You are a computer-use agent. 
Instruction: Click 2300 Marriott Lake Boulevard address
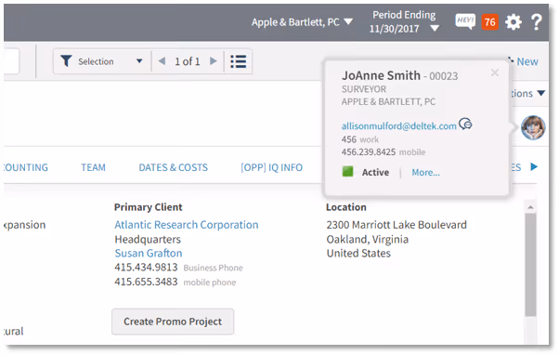pyautogui.click(x=396, y=225)
